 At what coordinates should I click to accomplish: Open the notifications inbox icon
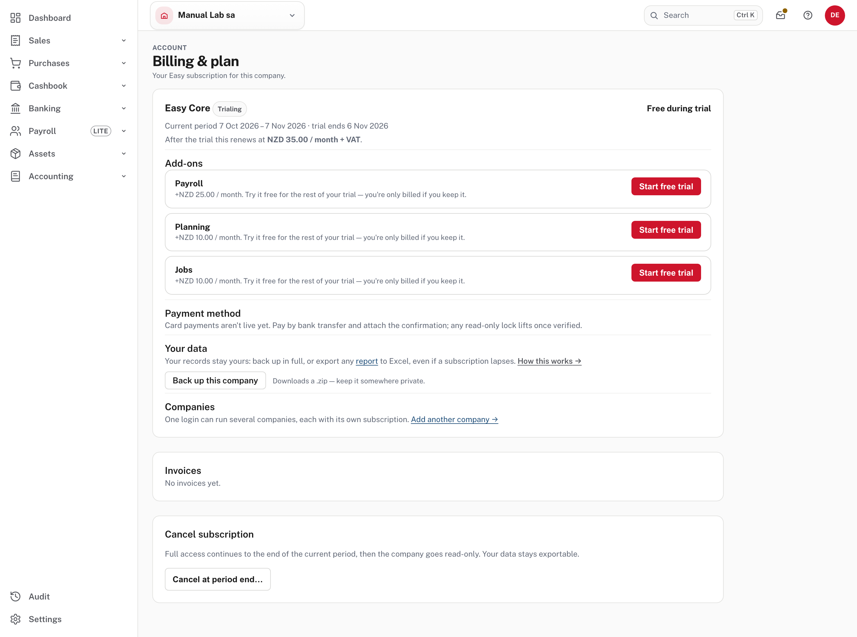781,15
